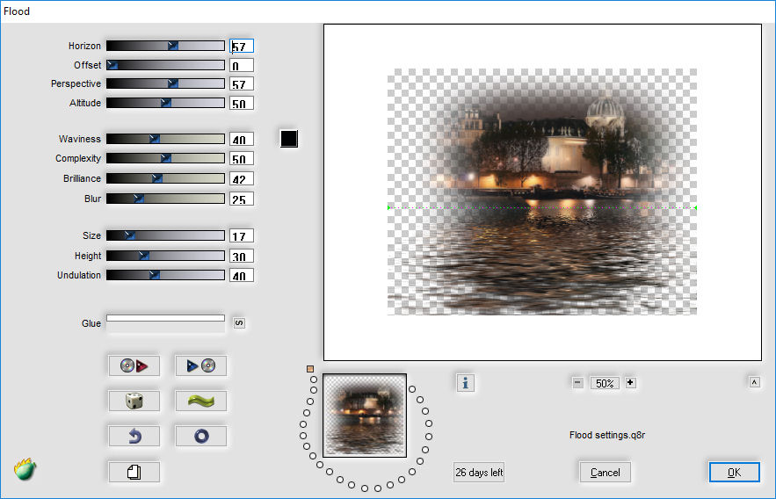
Task: Click the Brilliance value field
Action: tap(242, 178)
